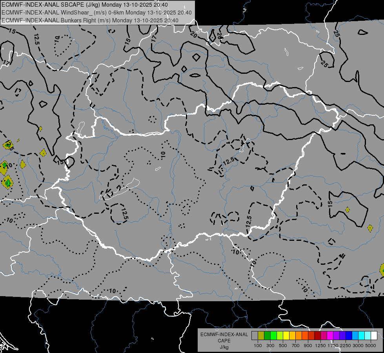Select the red-orange swatch right of 700 tick
This screenshot has width=384, height=353.
click(x=305, y=336)
